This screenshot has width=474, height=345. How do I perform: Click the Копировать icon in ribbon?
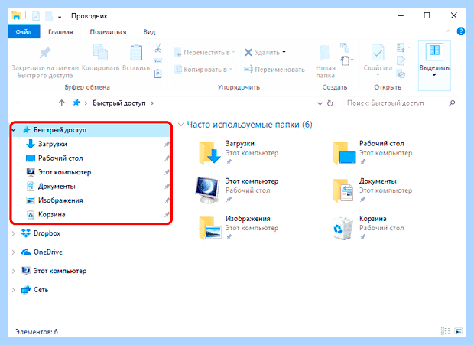pos(100,52)
